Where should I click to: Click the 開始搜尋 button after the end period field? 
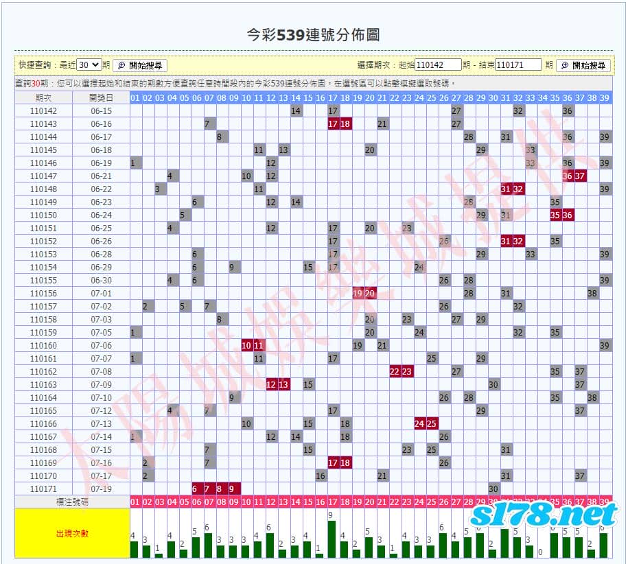[583, 65]
